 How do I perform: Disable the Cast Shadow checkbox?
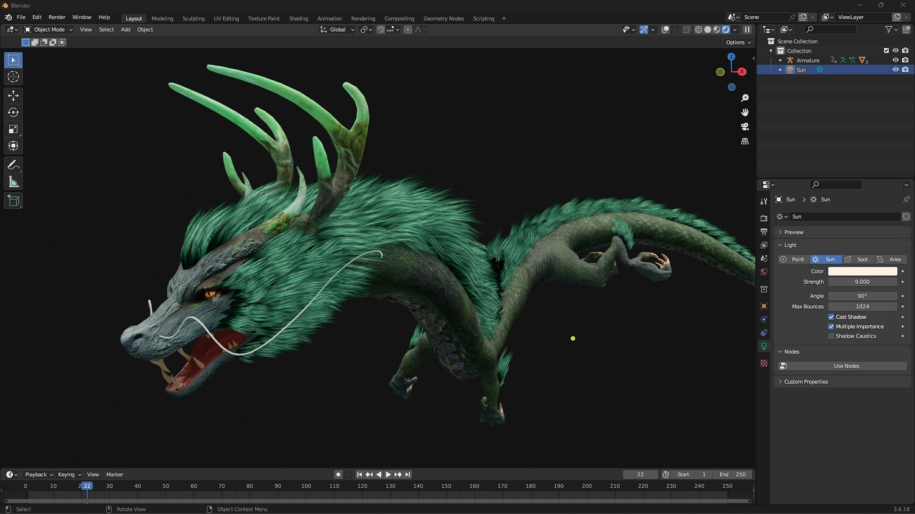coord(831,317)
